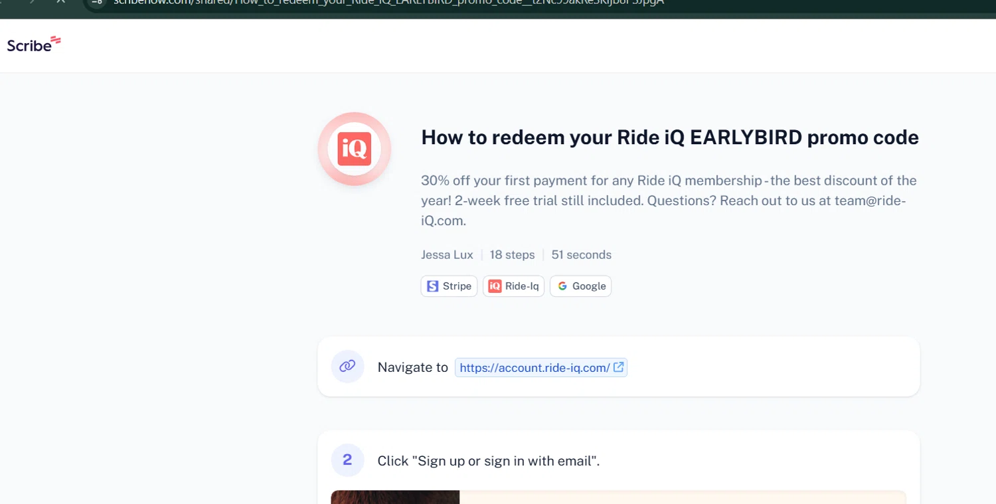Click the browser reload/stop button

(60, 2)
